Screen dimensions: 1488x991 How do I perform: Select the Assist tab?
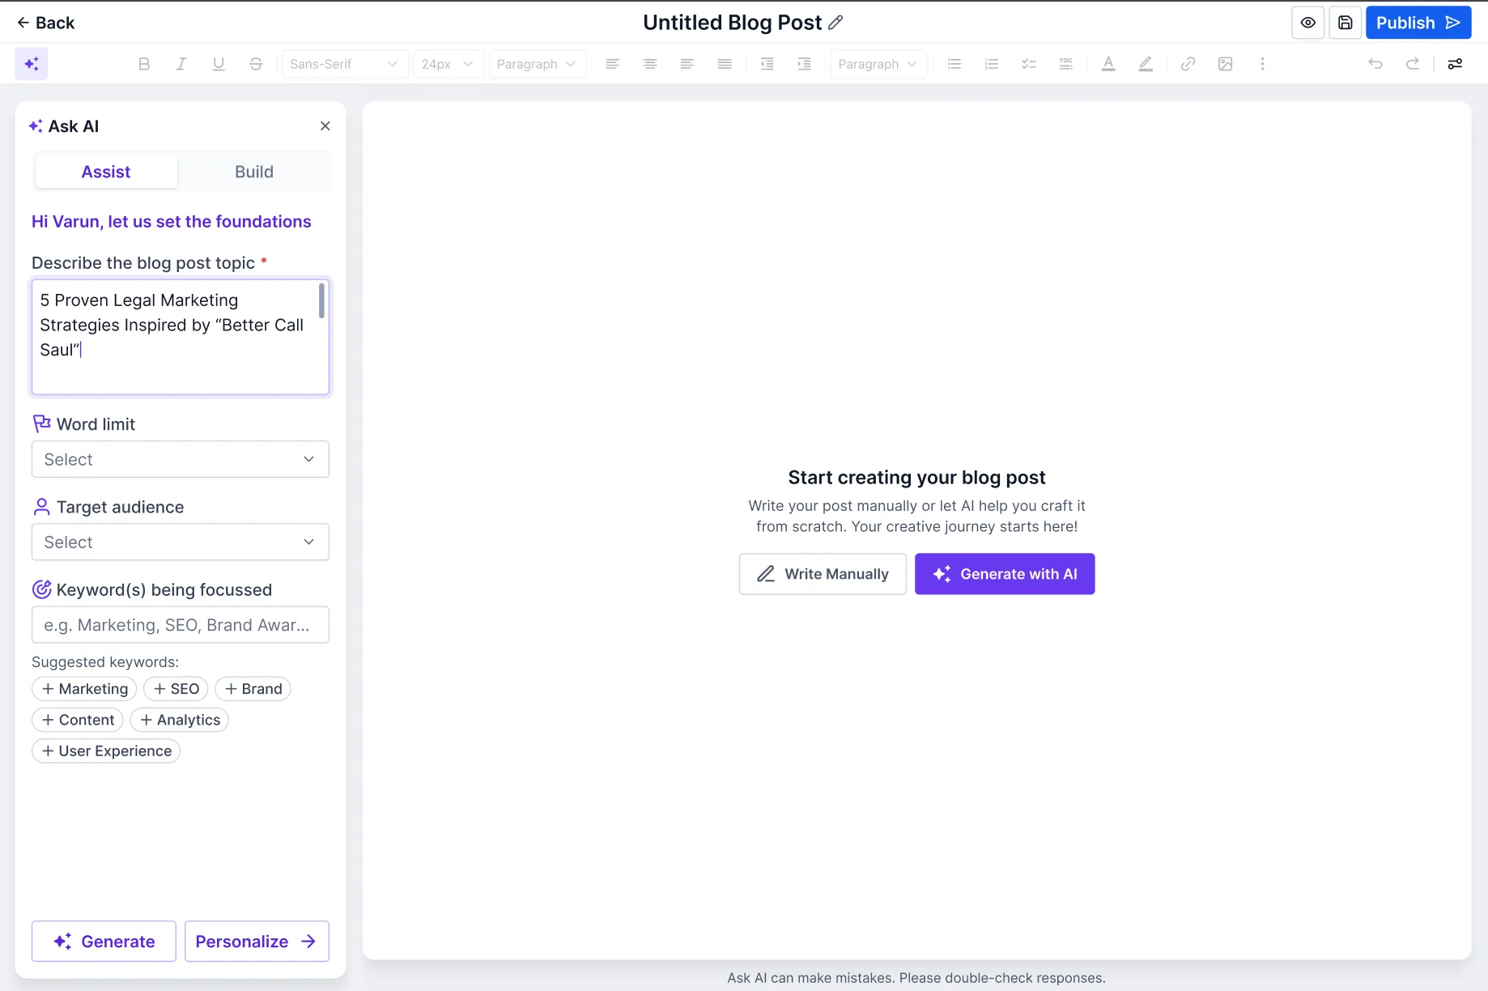pyautogui.click(x=106, y=172)
